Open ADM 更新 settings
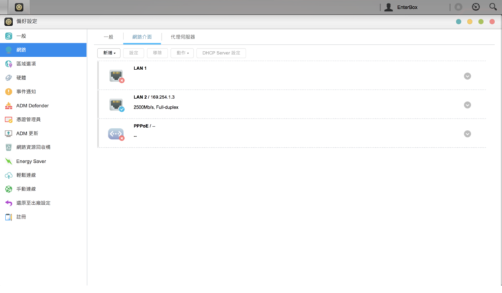This screenshot has height=293, width=502. (43, 133)
